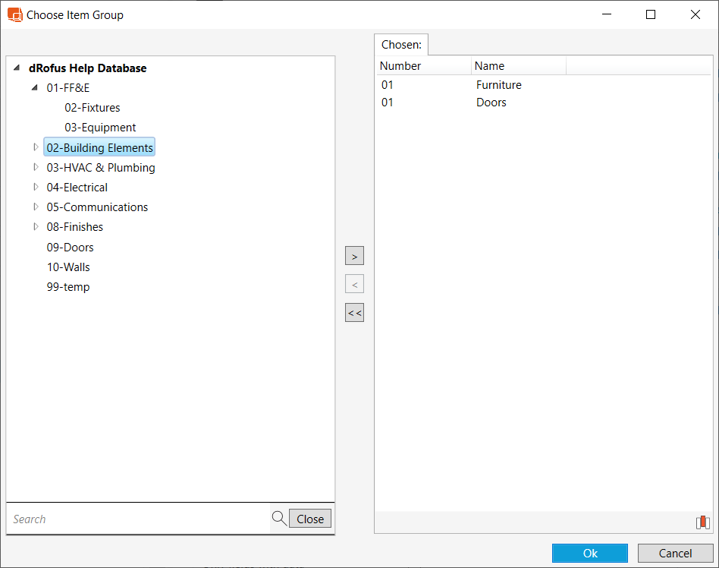Viewport: 719px width, 568px height.
Task: Collapse the dRofus Help Database root
Action: click(17, 68)
